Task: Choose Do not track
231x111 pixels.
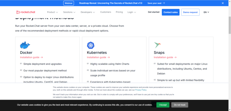Action: pyautogui.click(x=180, y=105)
